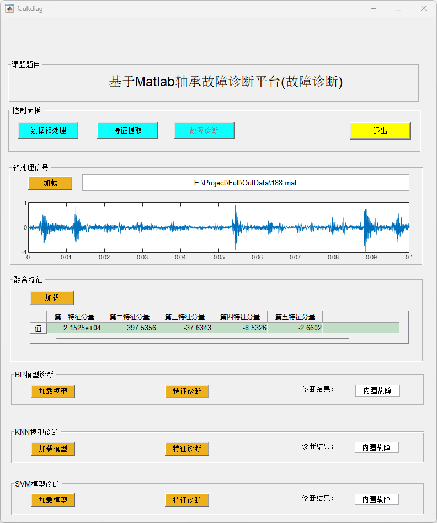Click the cell value -8.5326
This screenshot has width=437, height=523.
click(240, 328)
